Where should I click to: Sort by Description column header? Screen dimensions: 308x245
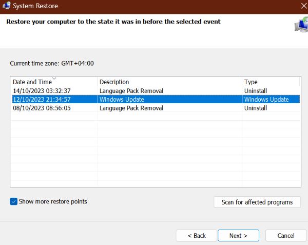[x=170, y=82]
